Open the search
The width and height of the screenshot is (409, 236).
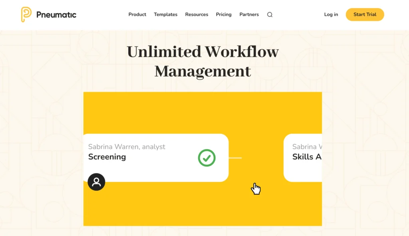[270, 14]
